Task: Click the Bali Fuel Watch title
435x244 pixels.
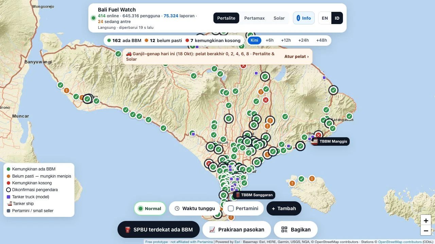Action: pos(117,9)
